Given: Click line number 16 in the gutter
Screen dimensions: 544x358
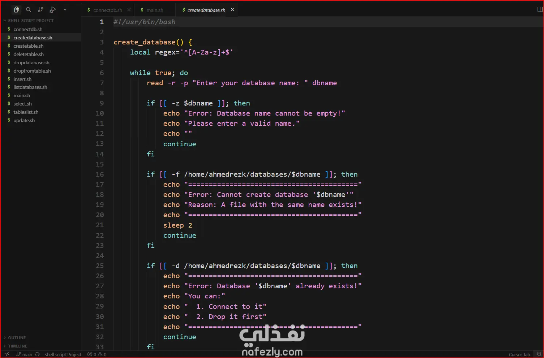Looking at the screenshot, I should 100,174.
